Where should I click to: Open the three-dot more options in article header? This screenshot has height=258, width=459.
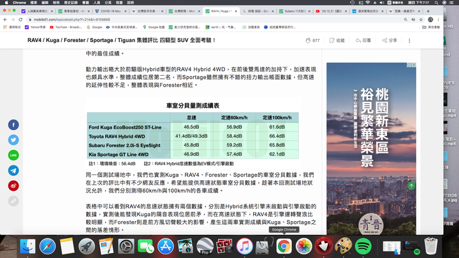tap(409, 41)
